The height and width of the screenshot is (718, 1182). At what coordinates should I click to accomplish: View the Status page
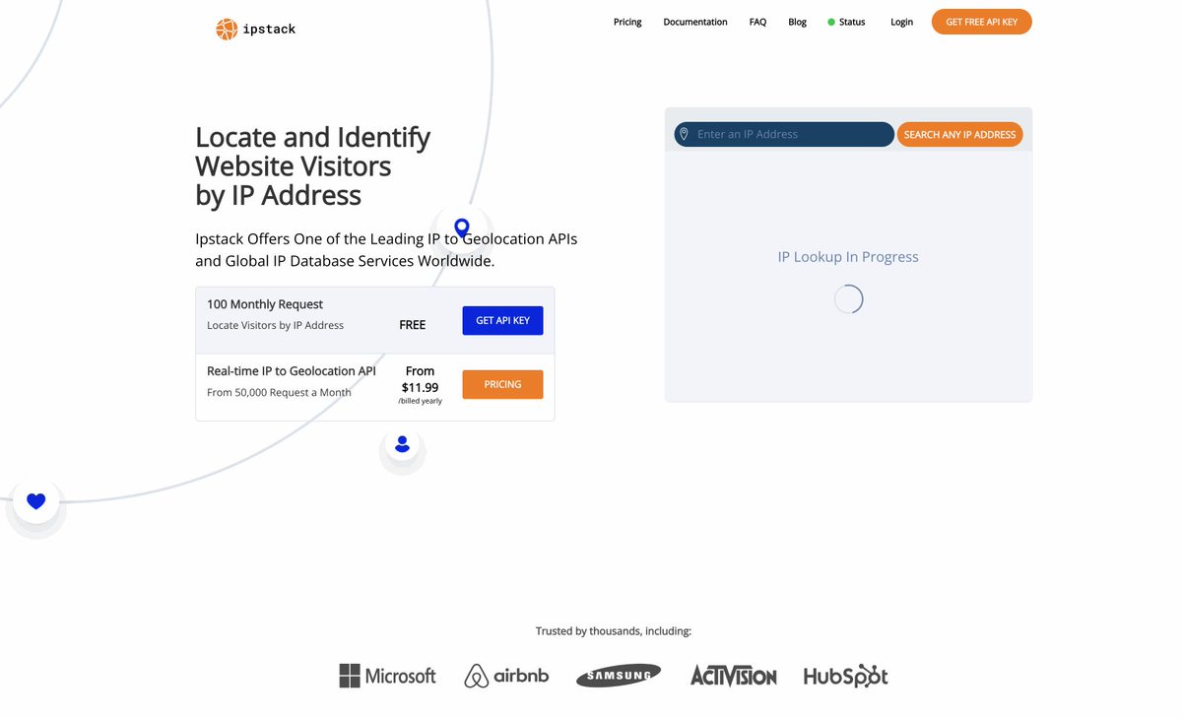coord(852,22)
